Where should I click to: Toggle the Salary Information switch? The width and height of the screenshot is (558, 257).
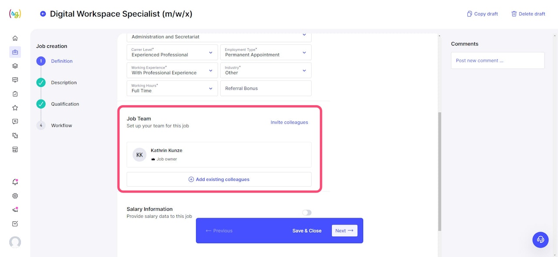[307, 213]
